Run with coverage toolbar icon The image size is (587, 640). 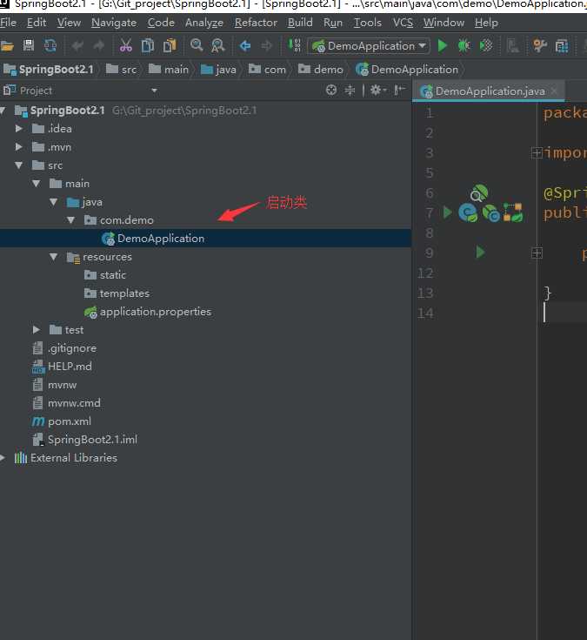point(486,45)
